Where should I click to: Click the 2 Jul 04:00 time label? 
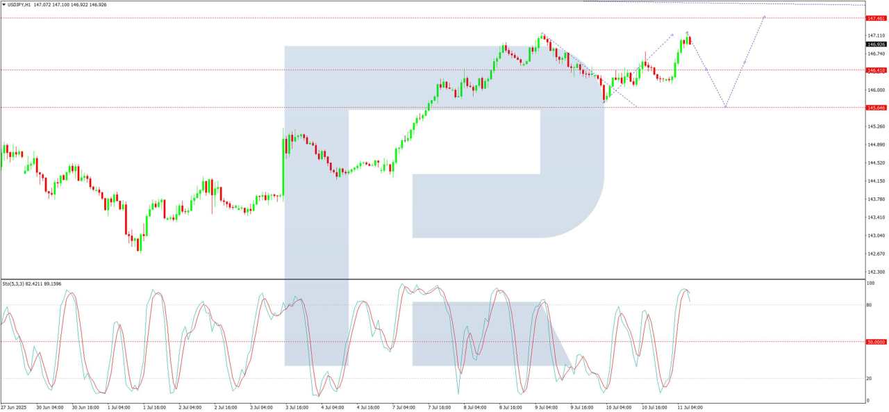pyautogui.click(x=190, y=408)
